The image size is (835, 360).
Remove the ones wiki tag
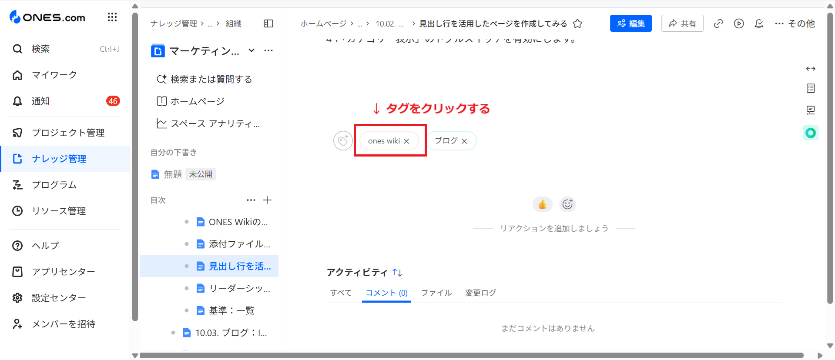click(406, 141)
